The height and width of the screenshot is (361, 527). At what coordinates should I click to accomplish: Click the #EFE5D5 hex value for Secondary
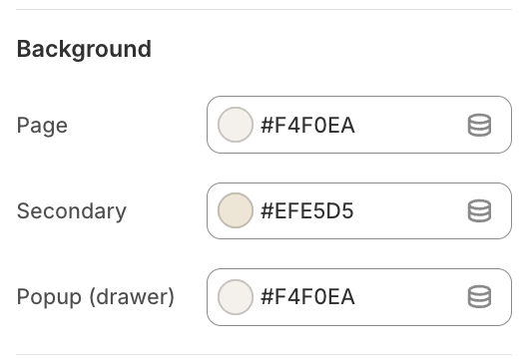306,211
